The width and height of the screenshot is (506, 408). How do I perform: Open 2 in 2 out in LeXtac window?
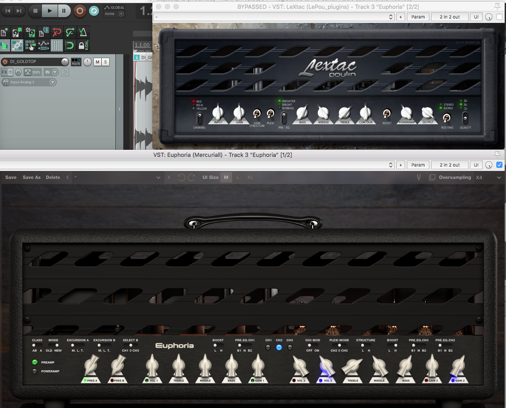click(450, 17)
